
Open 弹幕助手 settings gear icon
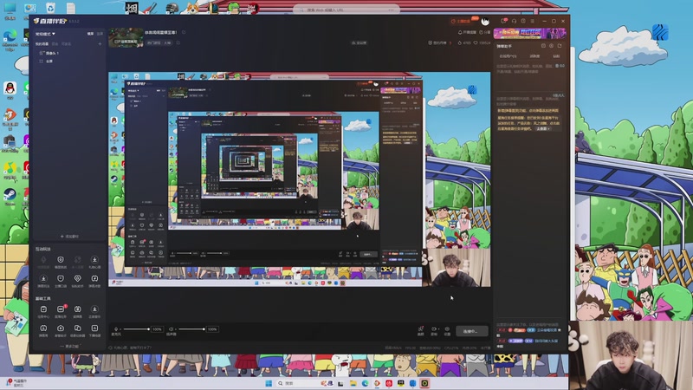551,46
